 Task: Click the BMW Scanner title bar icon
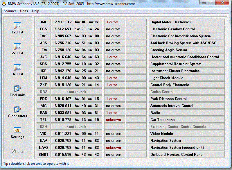4,4
